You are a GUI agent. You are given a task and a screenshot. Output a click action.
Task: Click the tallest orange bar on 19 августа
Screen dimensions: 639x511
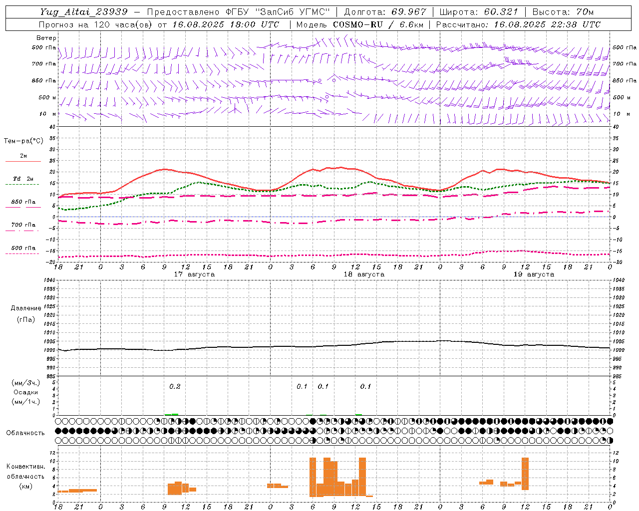pos(525,474)
